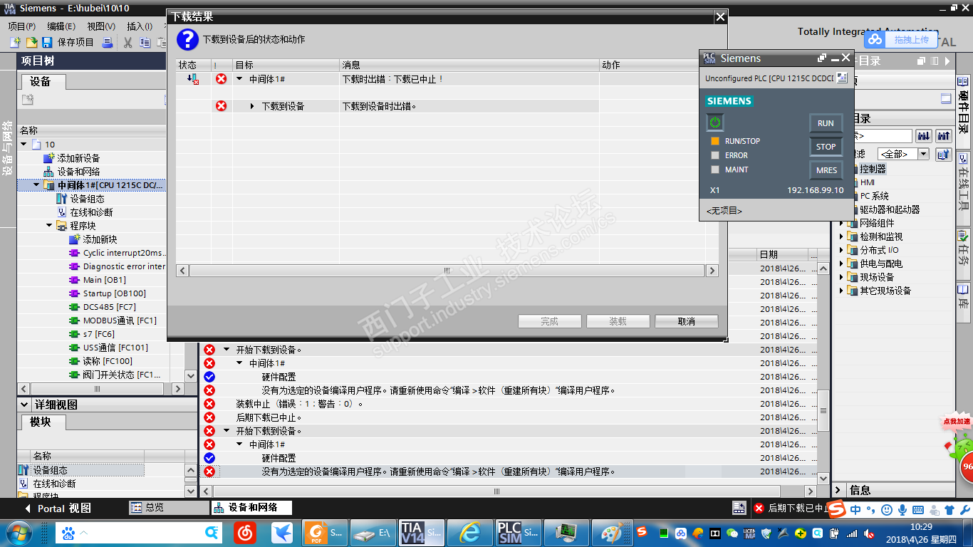Click the print toolbar icon
This screenshot has height=547, width=973.
pyautogui.click(x=108, y=43)
